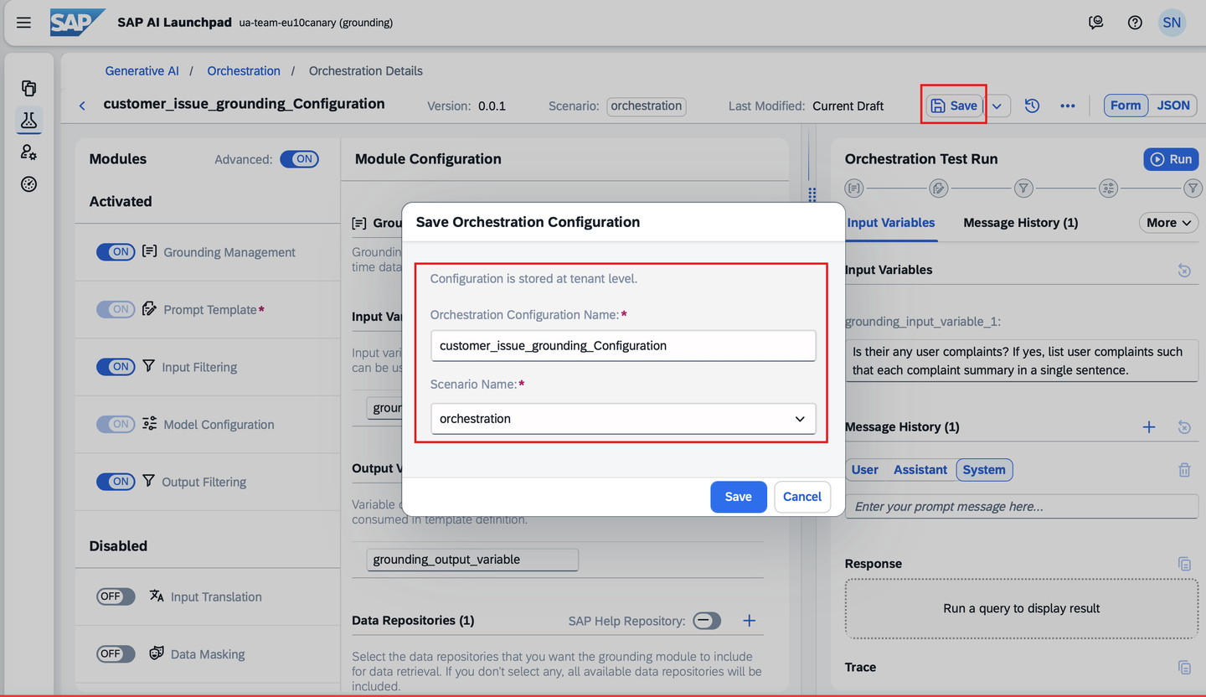Screen dimensions: 1206x697
Task: Delete the message with the trash icon
Action: [x=1184, y=470]
